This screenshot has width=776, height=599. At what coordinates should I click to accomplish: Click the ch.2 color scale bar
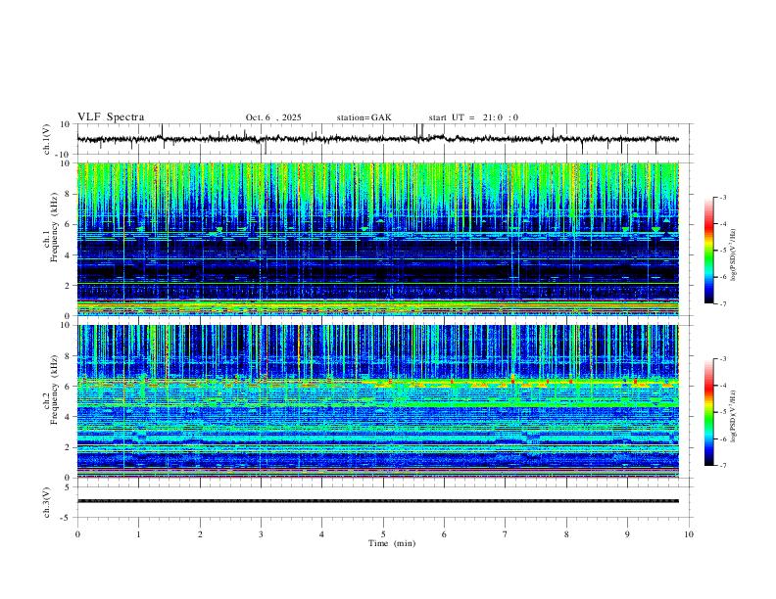coord(709,412)
